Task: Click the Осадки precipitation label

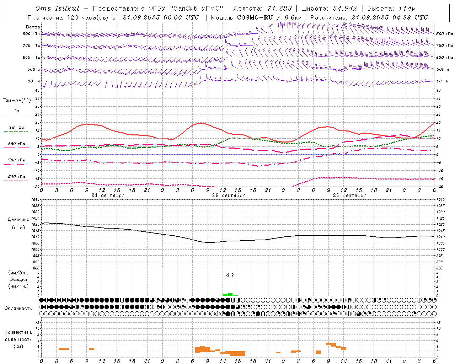Action: pos(18,279)
